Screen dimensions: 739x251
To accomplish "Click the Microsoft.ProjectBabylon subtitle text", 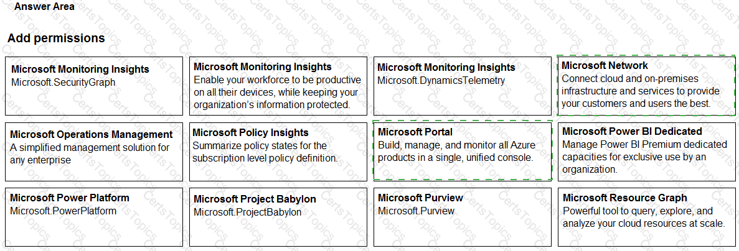I will coord(247,212).
